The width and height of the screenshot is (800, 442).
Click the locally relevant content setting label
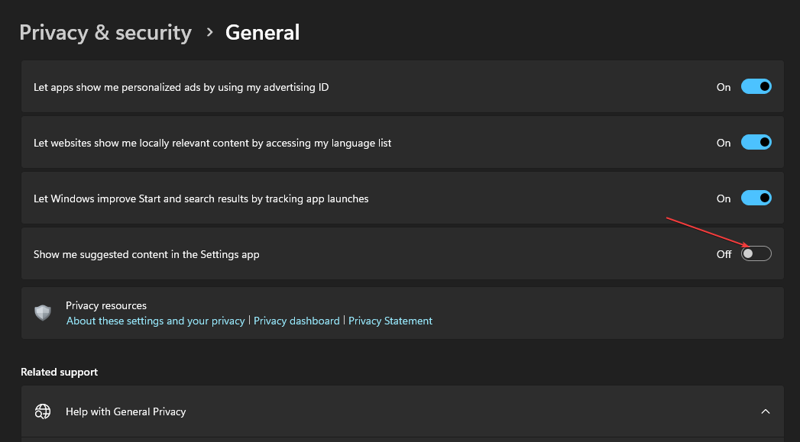click(x=212, y=143)
